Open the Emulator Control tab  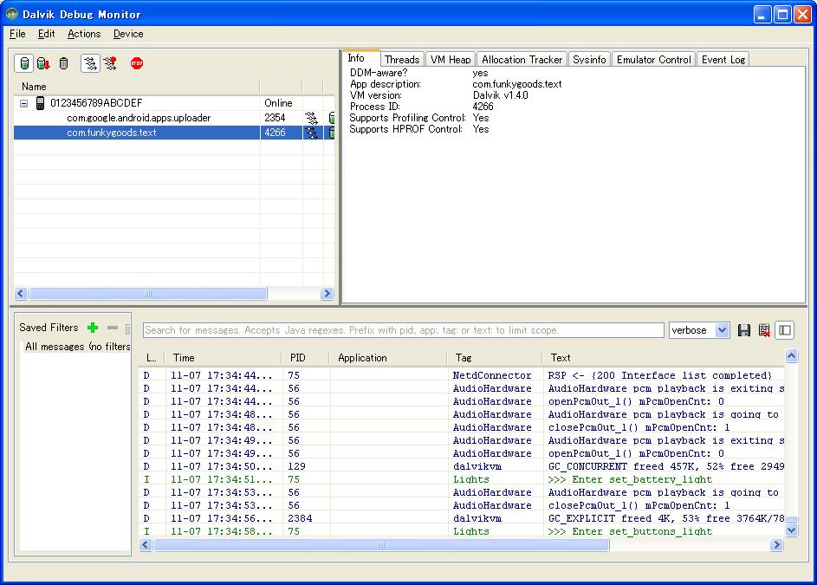click(x=654, y=60)
